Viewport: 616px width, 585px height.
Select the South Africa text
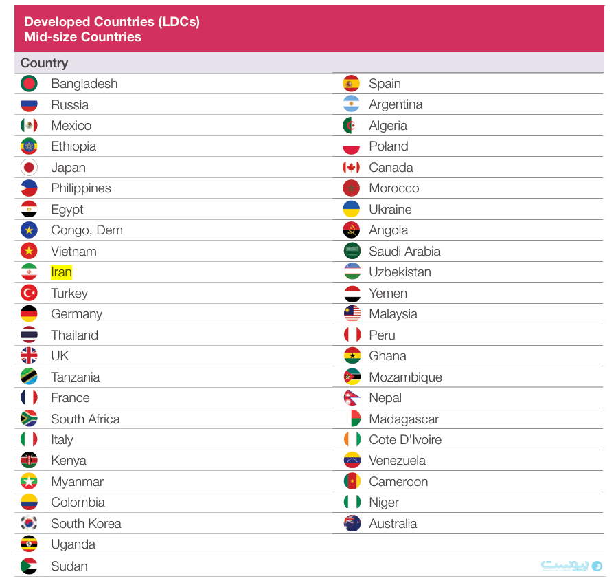[85, 419]
